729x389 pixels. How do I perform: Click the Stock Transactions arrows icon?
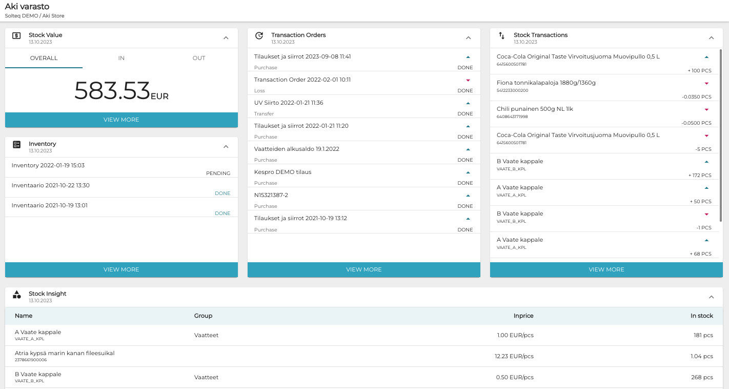point(501,36)
